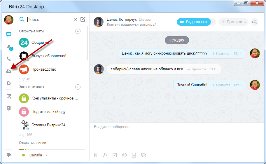Click the screens icon in message toolbar

(143, 155)
